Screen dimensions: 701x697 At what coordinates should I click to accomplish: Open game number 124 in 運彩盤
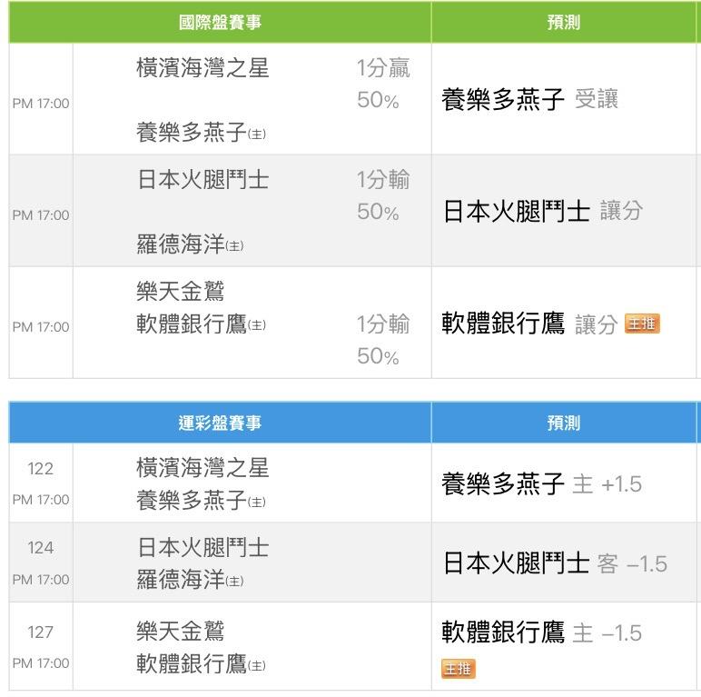pyautogui.click(x=41, y=548)
